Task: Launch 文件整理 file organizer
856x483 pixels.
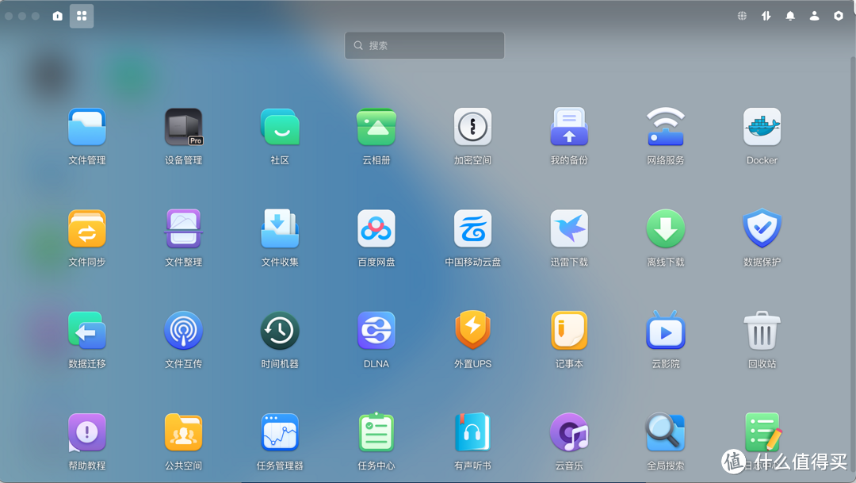Action: [x=183, y=229]
